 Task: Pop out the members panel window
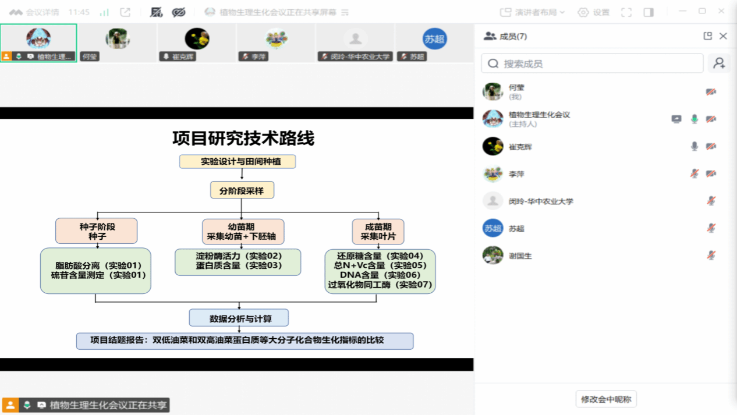tap(708, 36)
